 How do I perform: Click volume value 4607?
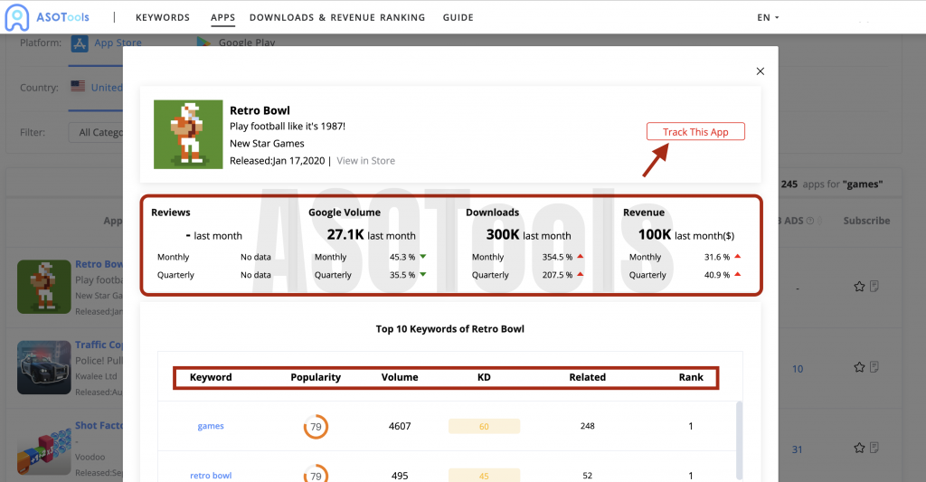pyautogui.click(x=400, y=426)
